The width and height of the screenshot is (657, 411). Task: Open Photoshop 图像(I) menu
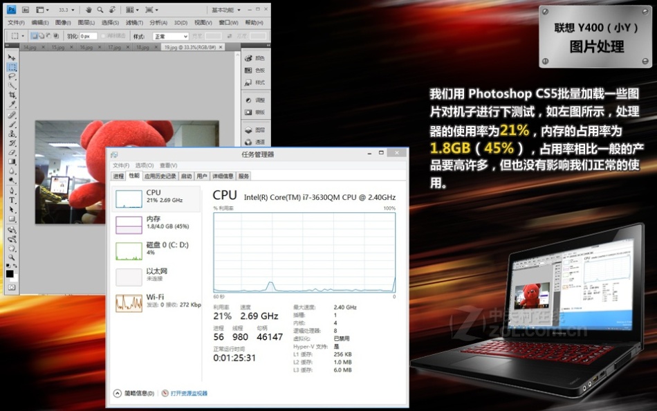[63, 23]
